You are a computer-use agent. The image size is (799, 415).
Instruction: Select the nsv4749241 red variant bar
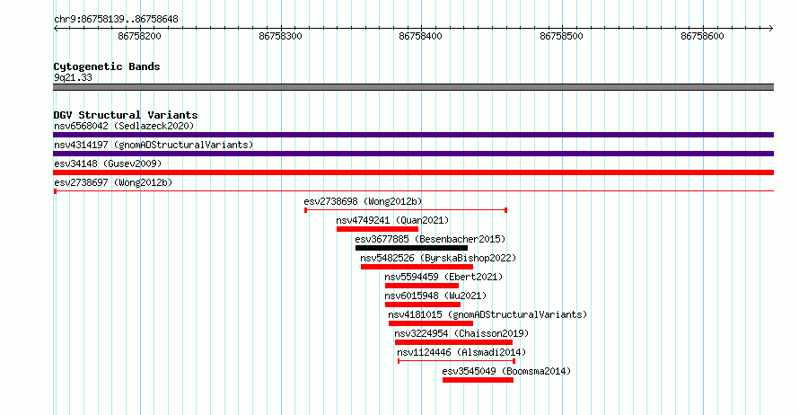[377, 229]
